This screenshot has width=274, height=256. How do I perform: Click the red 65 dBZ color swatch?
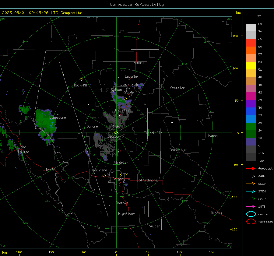[x=251, y=43]
